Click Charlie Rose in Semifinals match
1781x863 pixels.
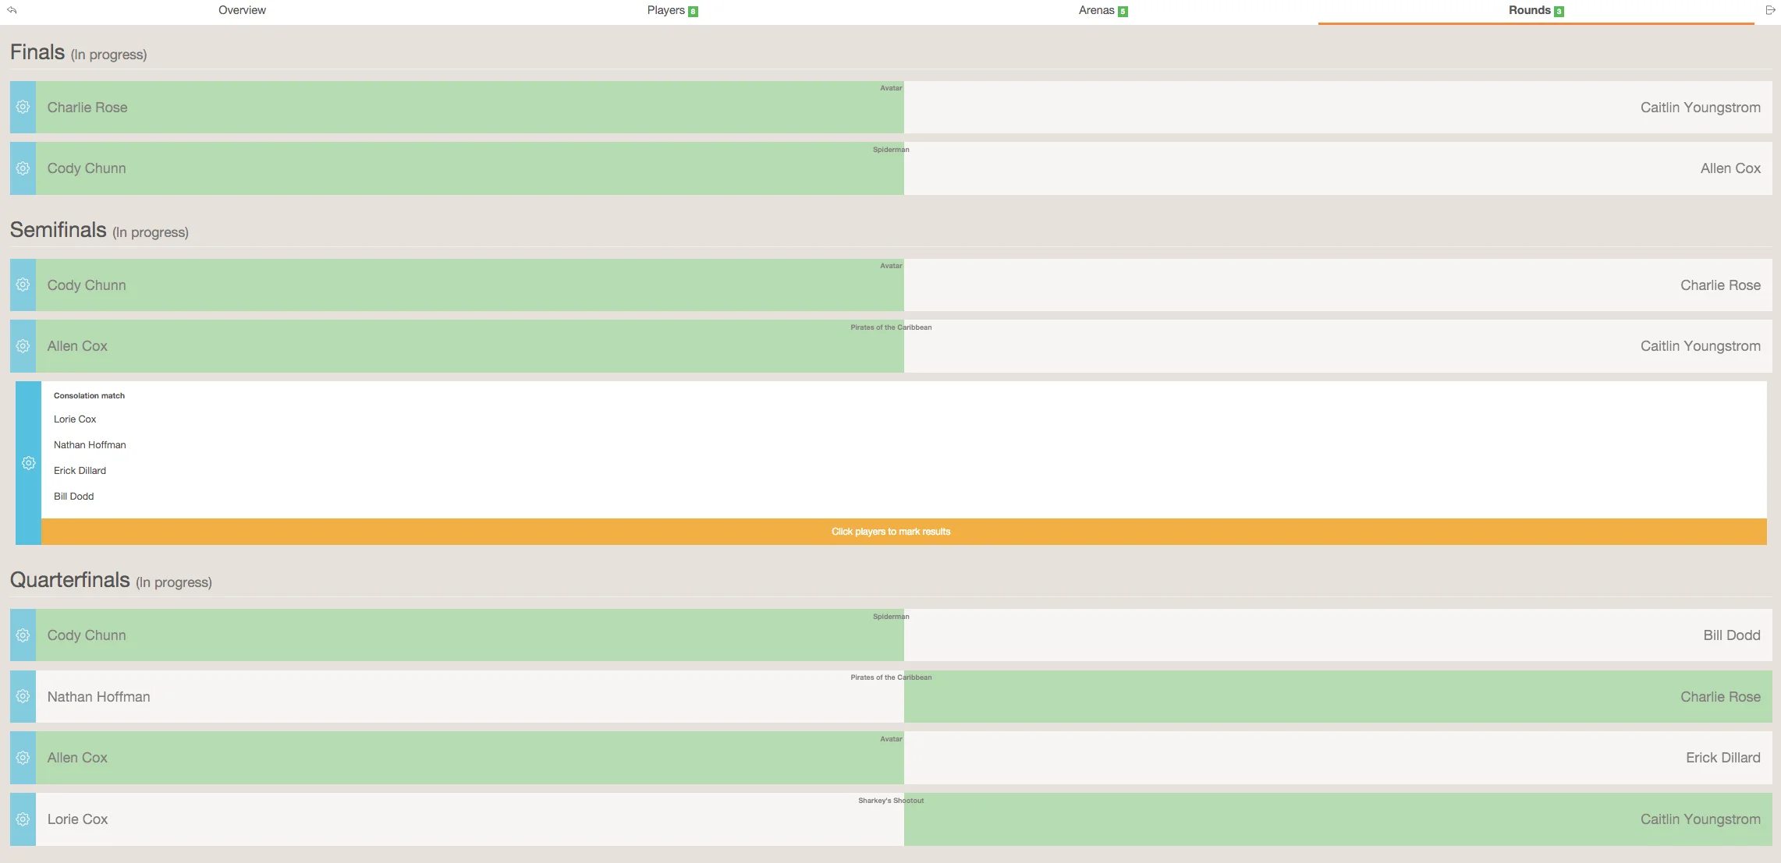1719,285
